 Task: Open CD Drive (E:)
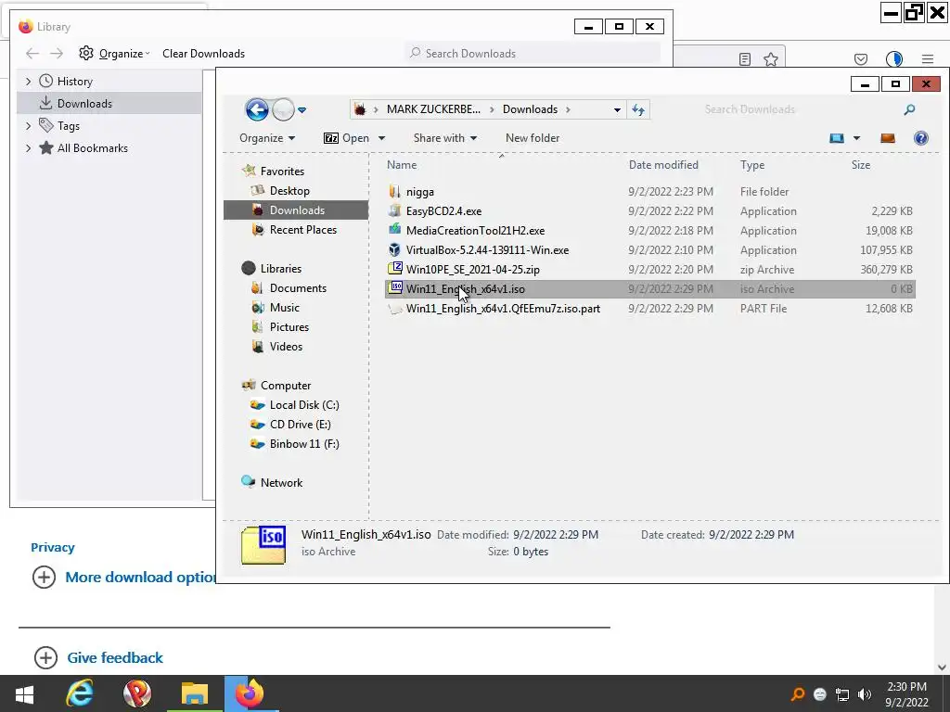(300, 425)
